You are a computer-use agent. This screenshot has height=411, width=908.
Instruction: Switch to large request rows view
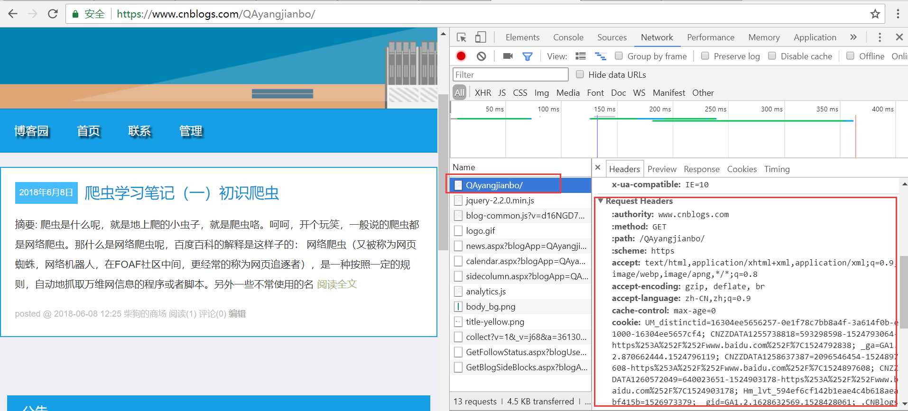581,56
